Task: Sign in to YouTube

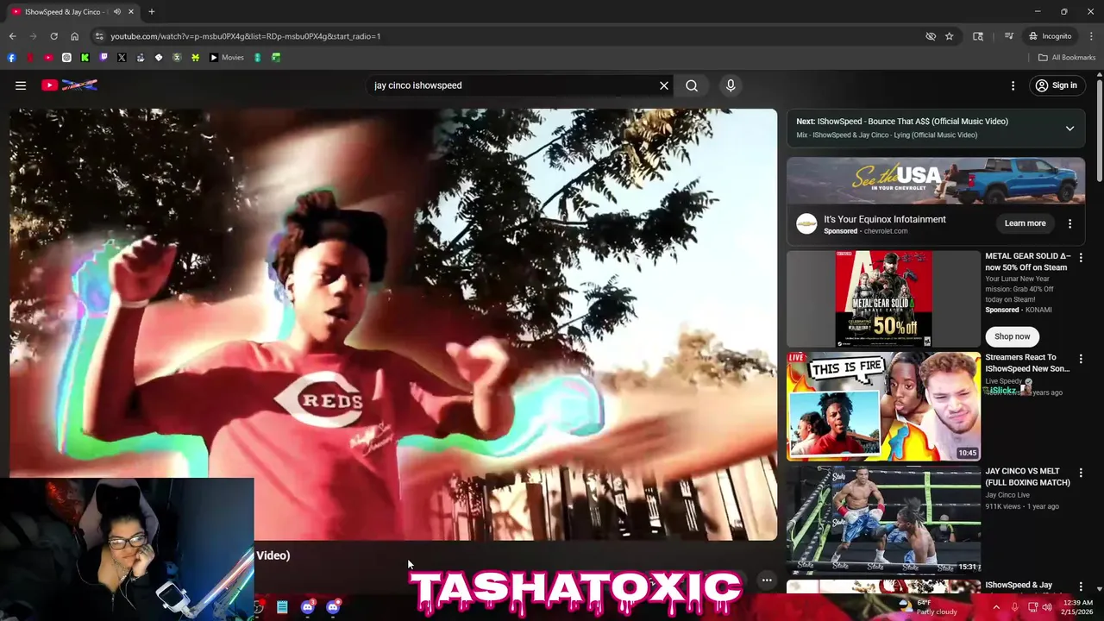Action: tap(1056, 85)
